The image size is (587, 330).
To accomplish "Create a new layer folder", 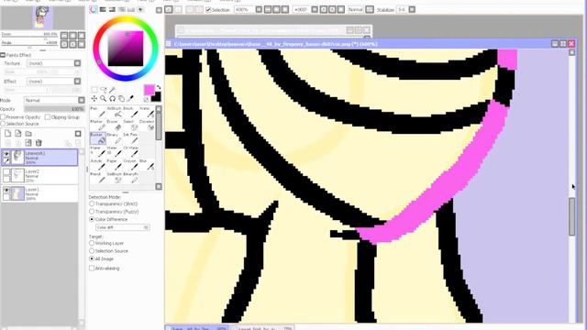I will (x=28, y=134).
